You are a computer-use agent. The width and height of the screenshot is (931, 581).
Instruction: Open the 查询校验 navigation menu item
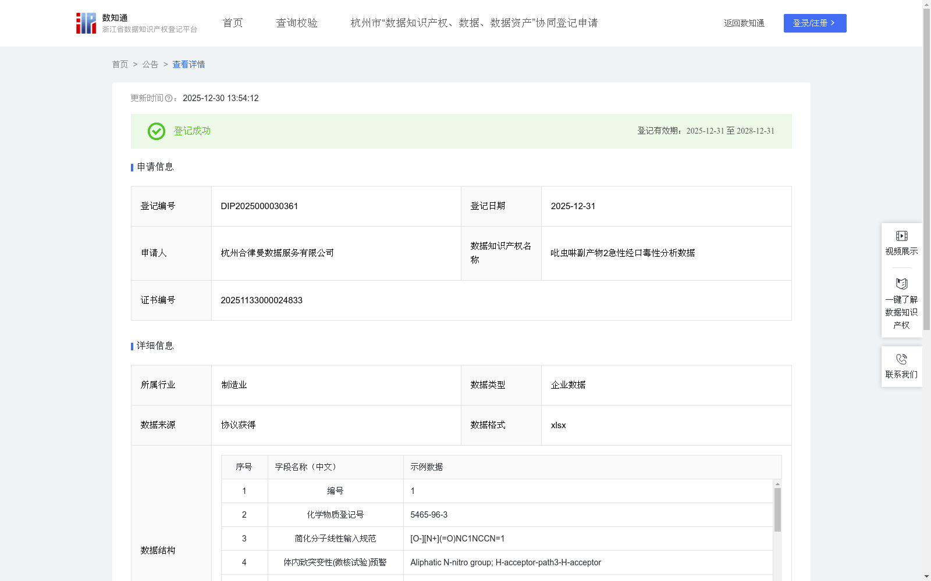tap(297, 23)
